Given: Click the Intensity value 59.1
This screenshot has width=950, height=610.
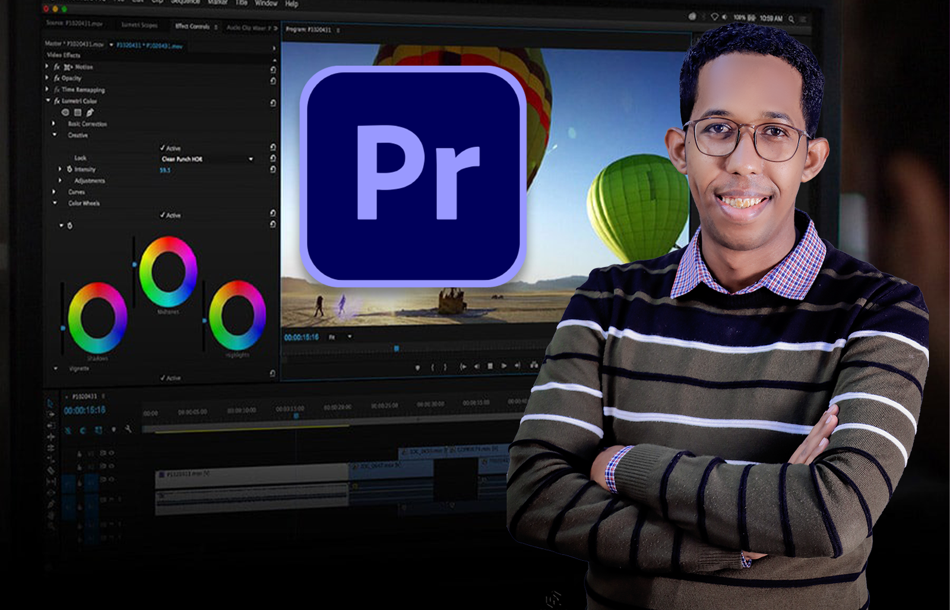Looking at the screenshot, I should point(165,170).
